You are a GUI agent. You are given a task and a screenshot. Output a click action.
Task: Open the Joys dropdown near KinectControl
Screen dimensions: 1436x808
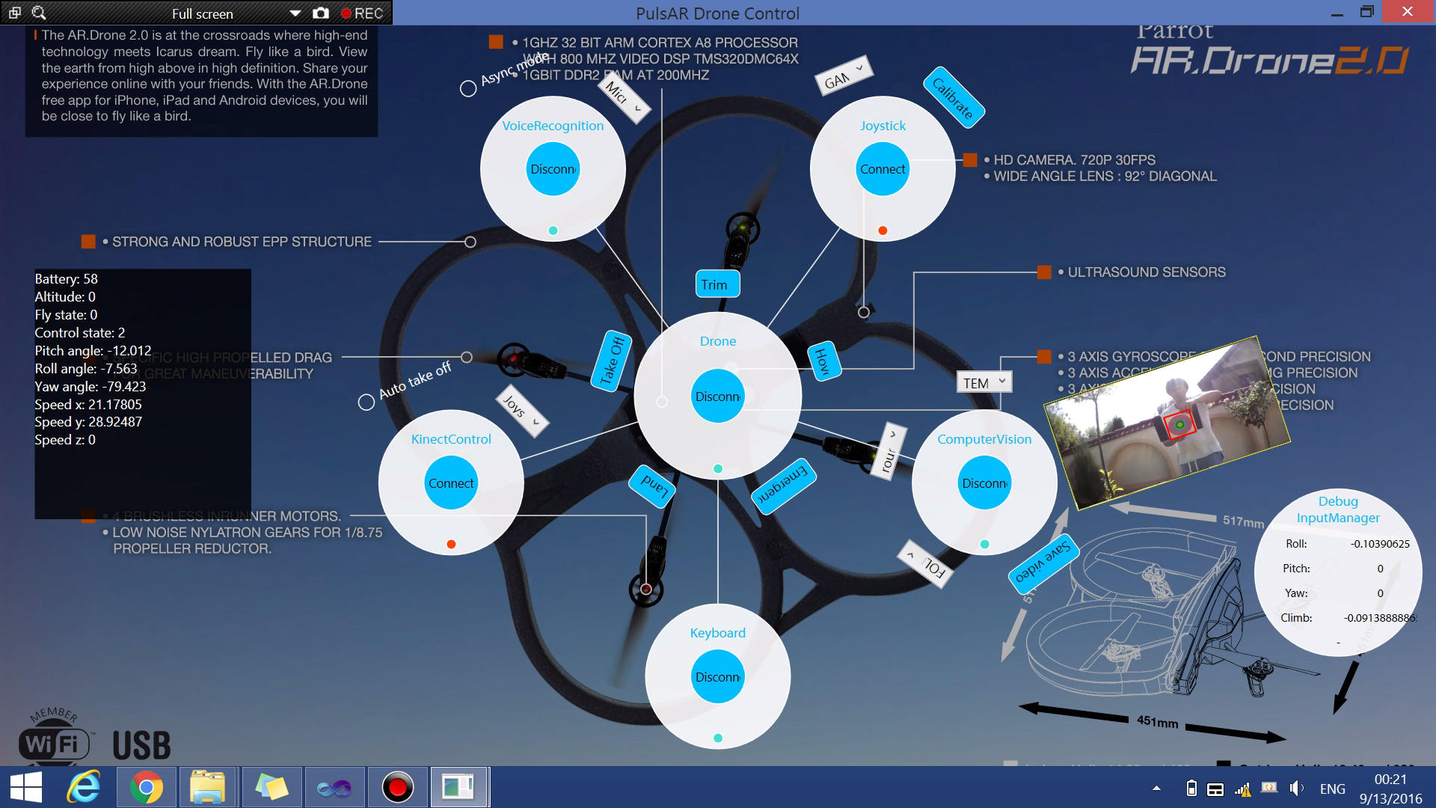coord(522,411)
